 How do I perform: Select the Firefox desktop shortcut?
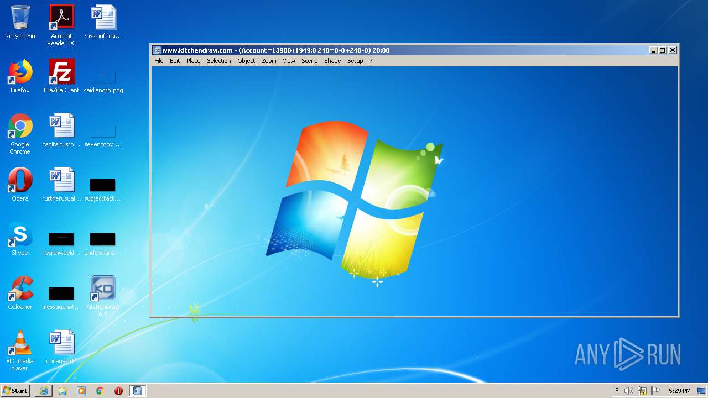click(x=20, y=76)
